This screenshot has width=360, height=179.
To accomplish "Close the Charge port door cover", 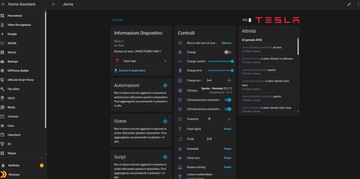I will tap(229, 80).
